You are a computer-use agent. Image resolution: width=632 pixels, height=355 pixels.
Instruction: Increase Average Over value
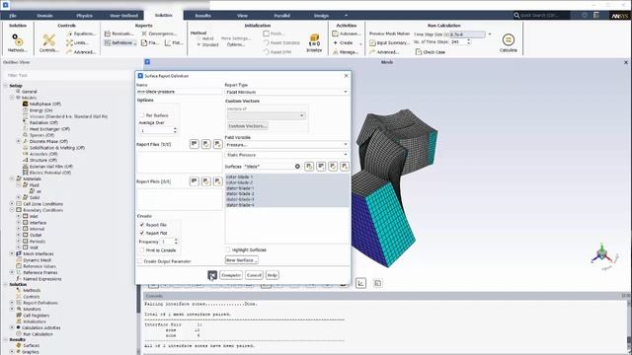click(175, 129)
